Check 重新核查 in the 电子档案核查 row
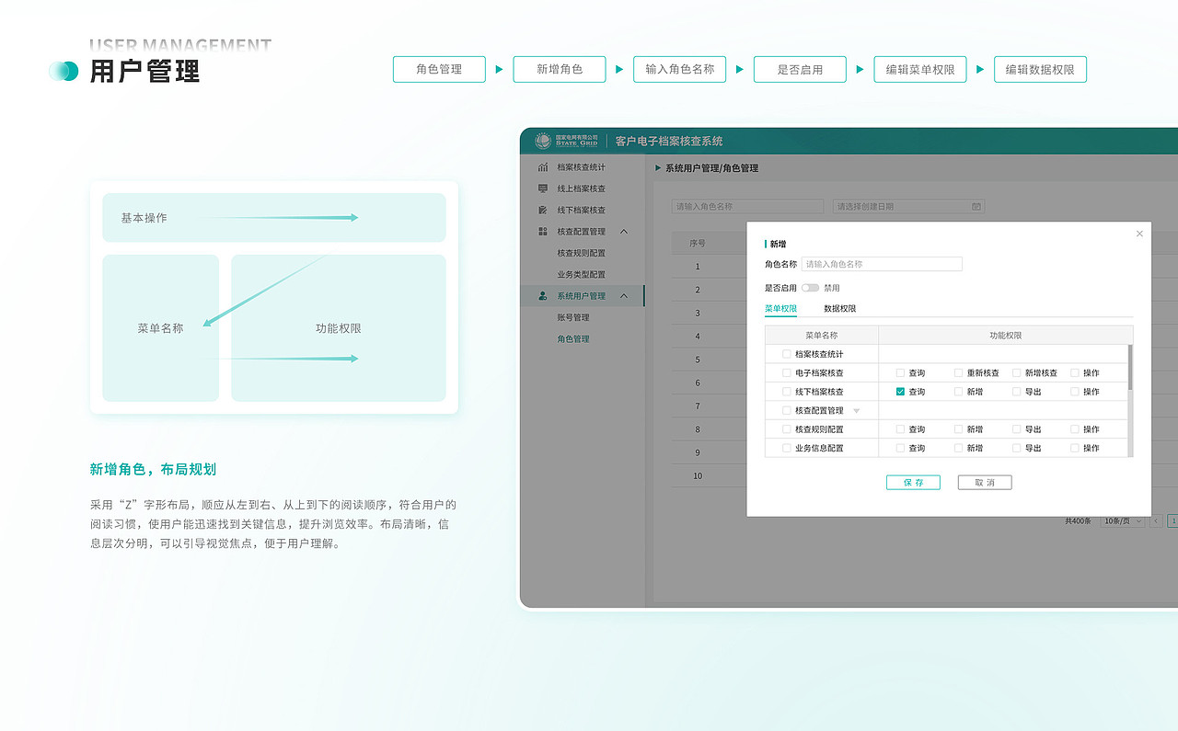 tap(958, 373)
